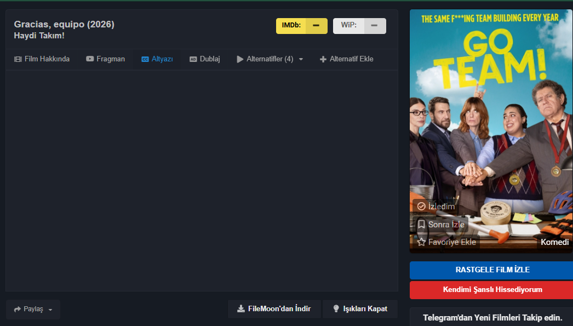Add movie to Sonra İzle list
The image size is (573, 326).
[x=441, y=225]
